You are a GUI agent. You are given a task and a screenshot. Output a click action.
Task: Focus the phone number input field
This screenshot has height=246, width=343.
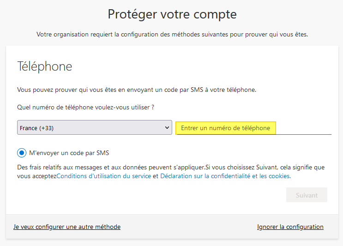pos(253,128)
